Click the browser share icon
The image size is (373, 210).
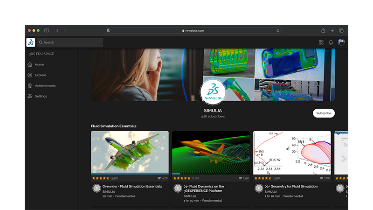tap(323, 30)
